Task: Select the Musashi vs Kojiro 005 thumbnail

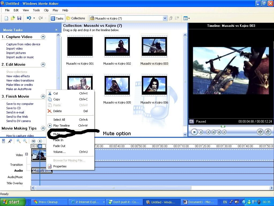Action: pos(117,85)
